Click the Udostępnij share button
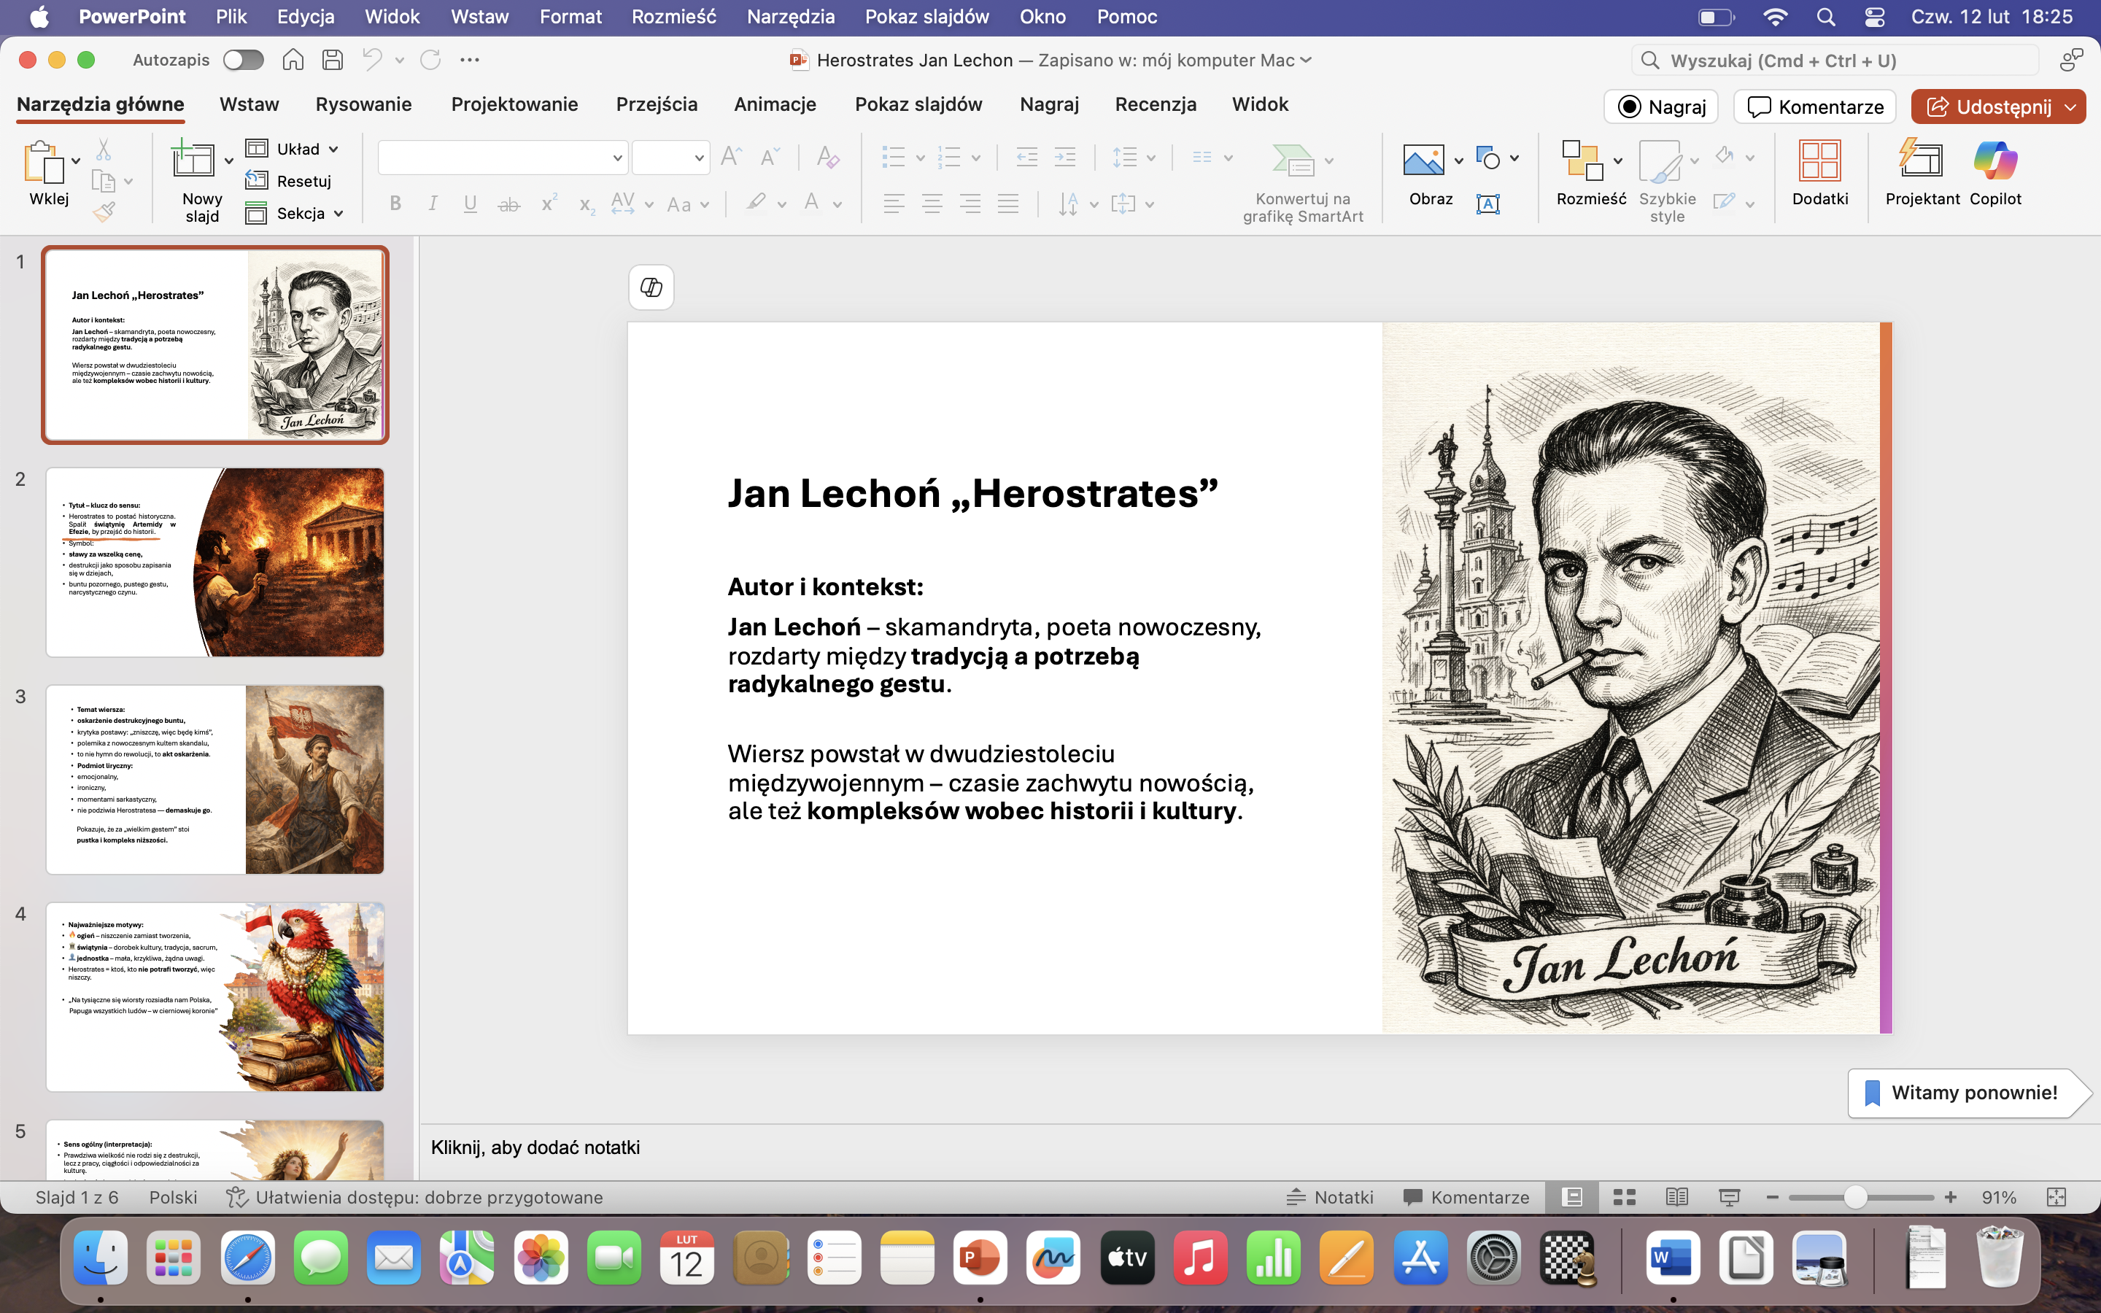Screen dimensions: 2101x1313 1986,106
